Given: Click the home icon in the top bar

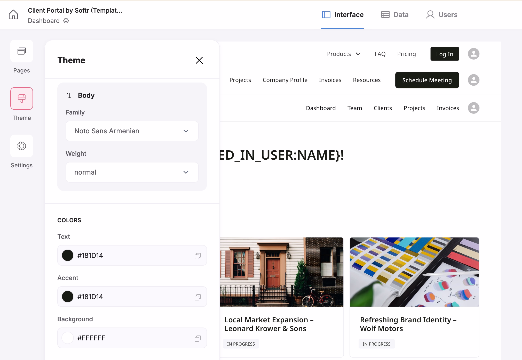Looking at the screenshot, I should pos(14,15).
